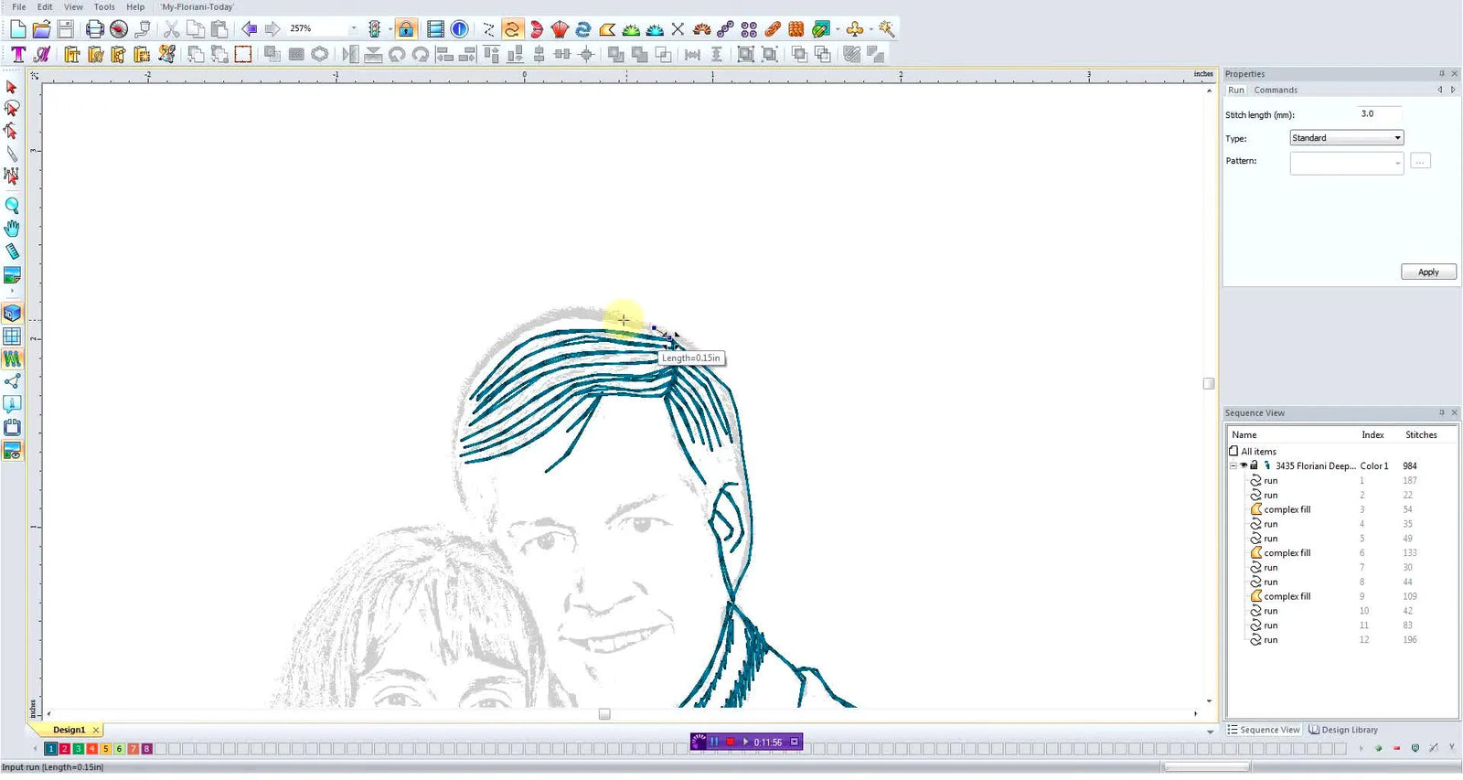Stop the recording with red button
1463x780 pixels.
click(x=731, y=742)
